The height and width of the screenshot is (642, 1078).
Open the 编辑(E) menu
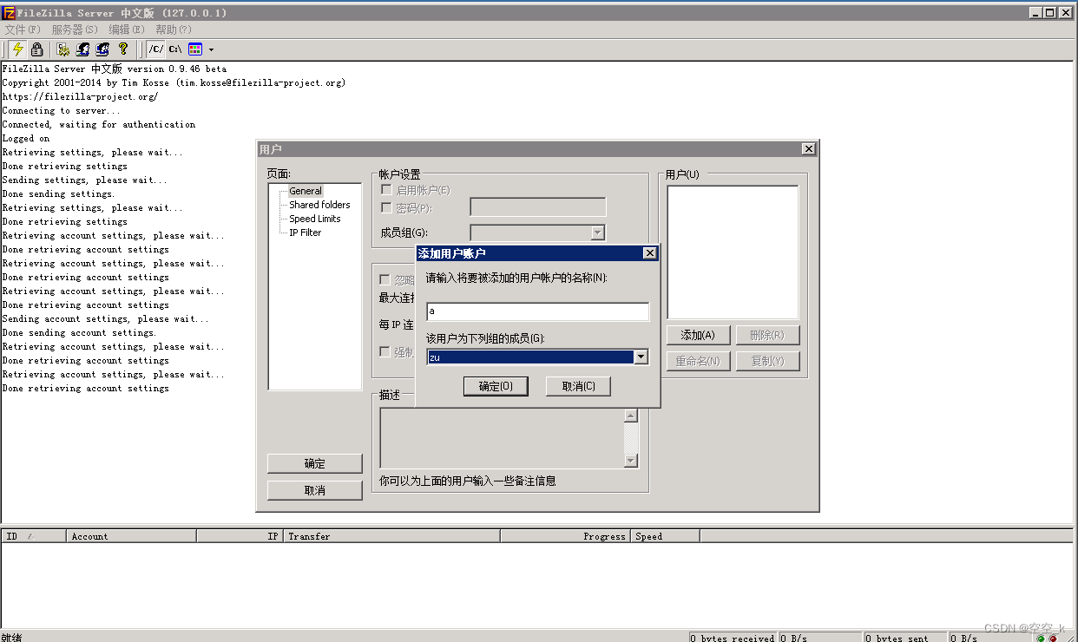127,29
